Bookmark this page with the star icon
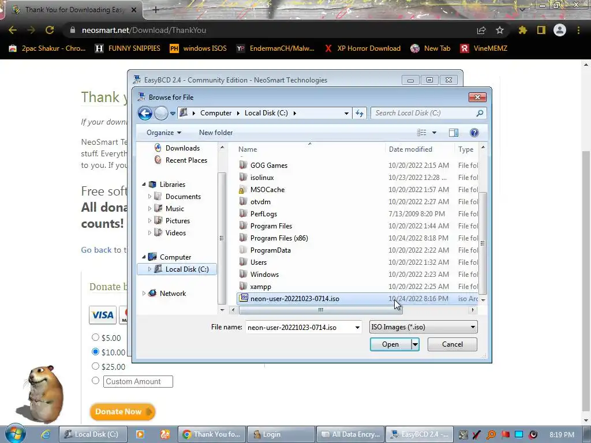This screenshot has height=443, width=591. pyautogui.click(x=499, y=30)
